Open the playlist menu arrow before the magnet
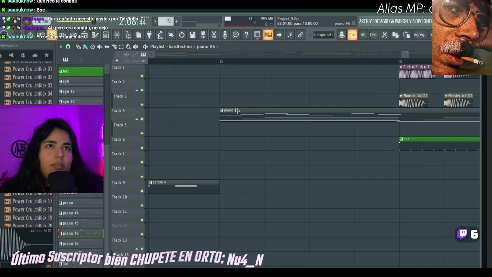The height and width of the screenshot is (277, 492). pyautogui.click(x=61, y=47)
